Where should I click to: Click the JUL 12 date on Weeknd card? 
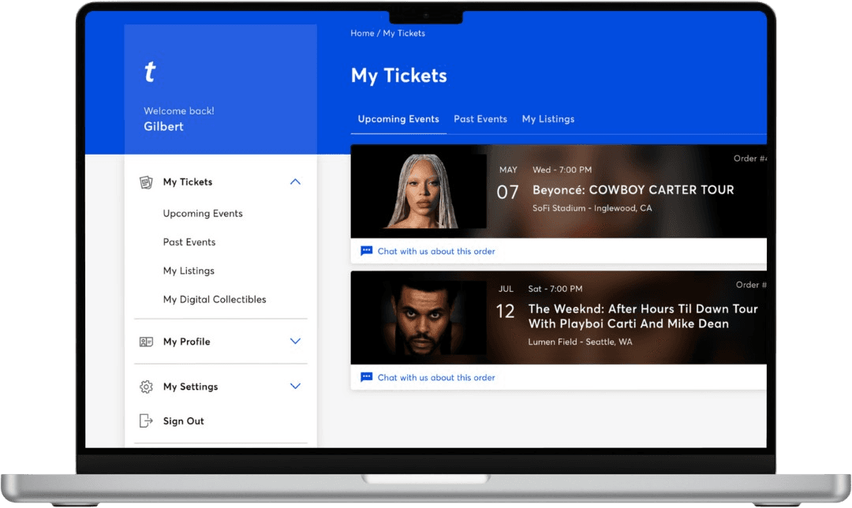tap(506, 304)
